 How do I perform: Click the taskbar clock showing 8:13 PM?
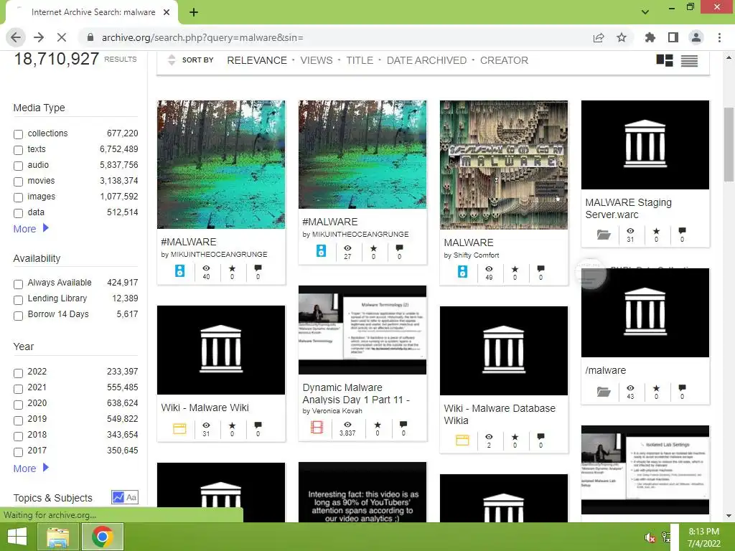(703, 537)
